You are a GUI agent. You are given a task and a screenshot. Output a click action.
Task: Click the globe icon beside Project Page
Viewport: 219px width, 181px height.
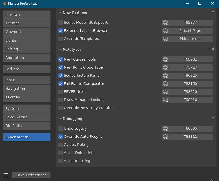[x=166, y=31]
